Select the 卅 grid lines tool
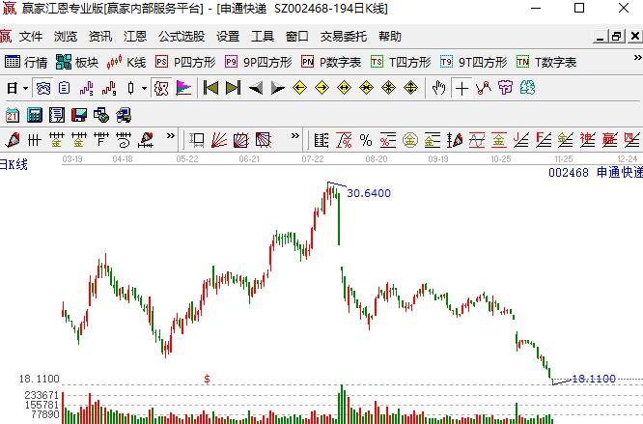Image resolution: width=643 pixels, height=424 pixels. (x=35, y=140)
